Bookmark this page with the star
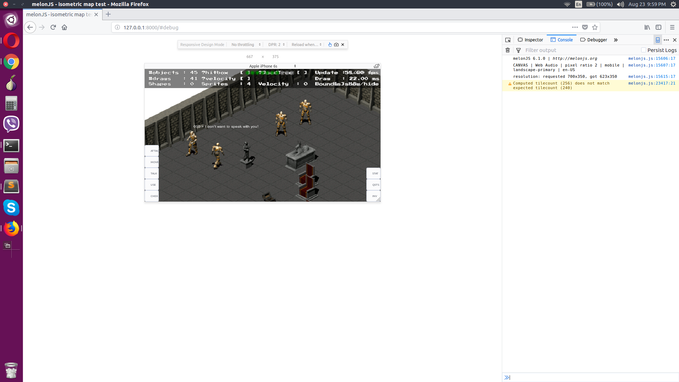The height and width of the screenshot is (382, 679). click(595, 27)
